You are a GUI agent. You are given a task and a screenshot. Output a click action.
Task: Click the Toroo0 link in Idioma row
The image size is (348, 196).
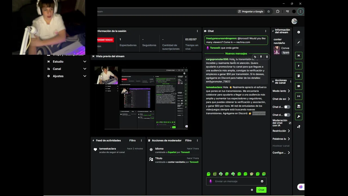pyautogui.click(x=186, y=152)
